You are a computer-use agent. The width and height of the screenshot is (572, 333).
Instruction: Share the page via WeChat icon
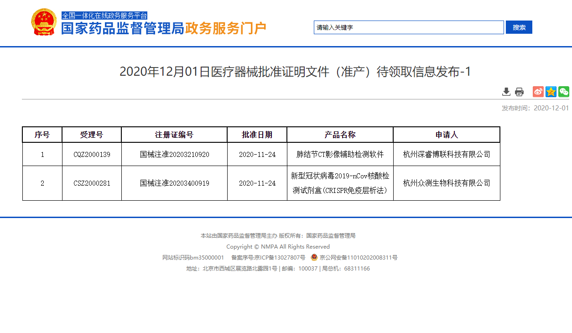pyautogui.click(x=564, y=92)
